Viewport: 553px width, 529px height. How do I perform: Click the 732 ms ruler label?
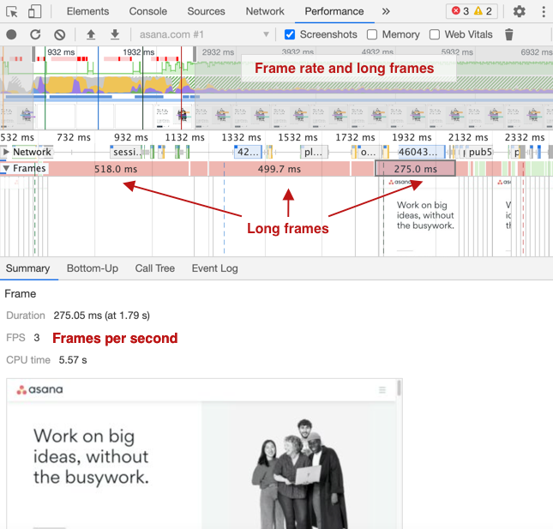pos(74,137)
